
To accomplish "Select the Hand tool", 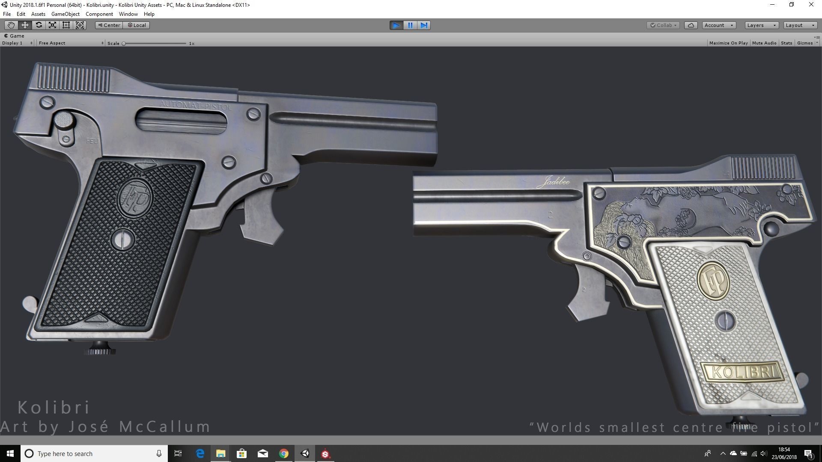I will (x=11, y=25).
